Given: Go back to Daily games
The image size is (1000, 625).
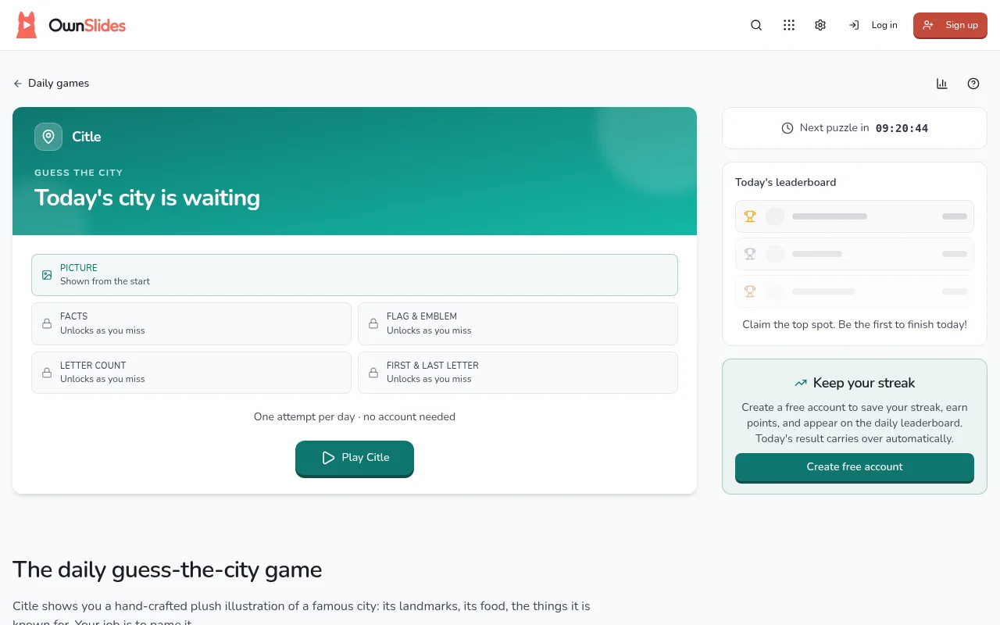Looking at the screenshot, I should pyautogui.click(x=52, y=84).
